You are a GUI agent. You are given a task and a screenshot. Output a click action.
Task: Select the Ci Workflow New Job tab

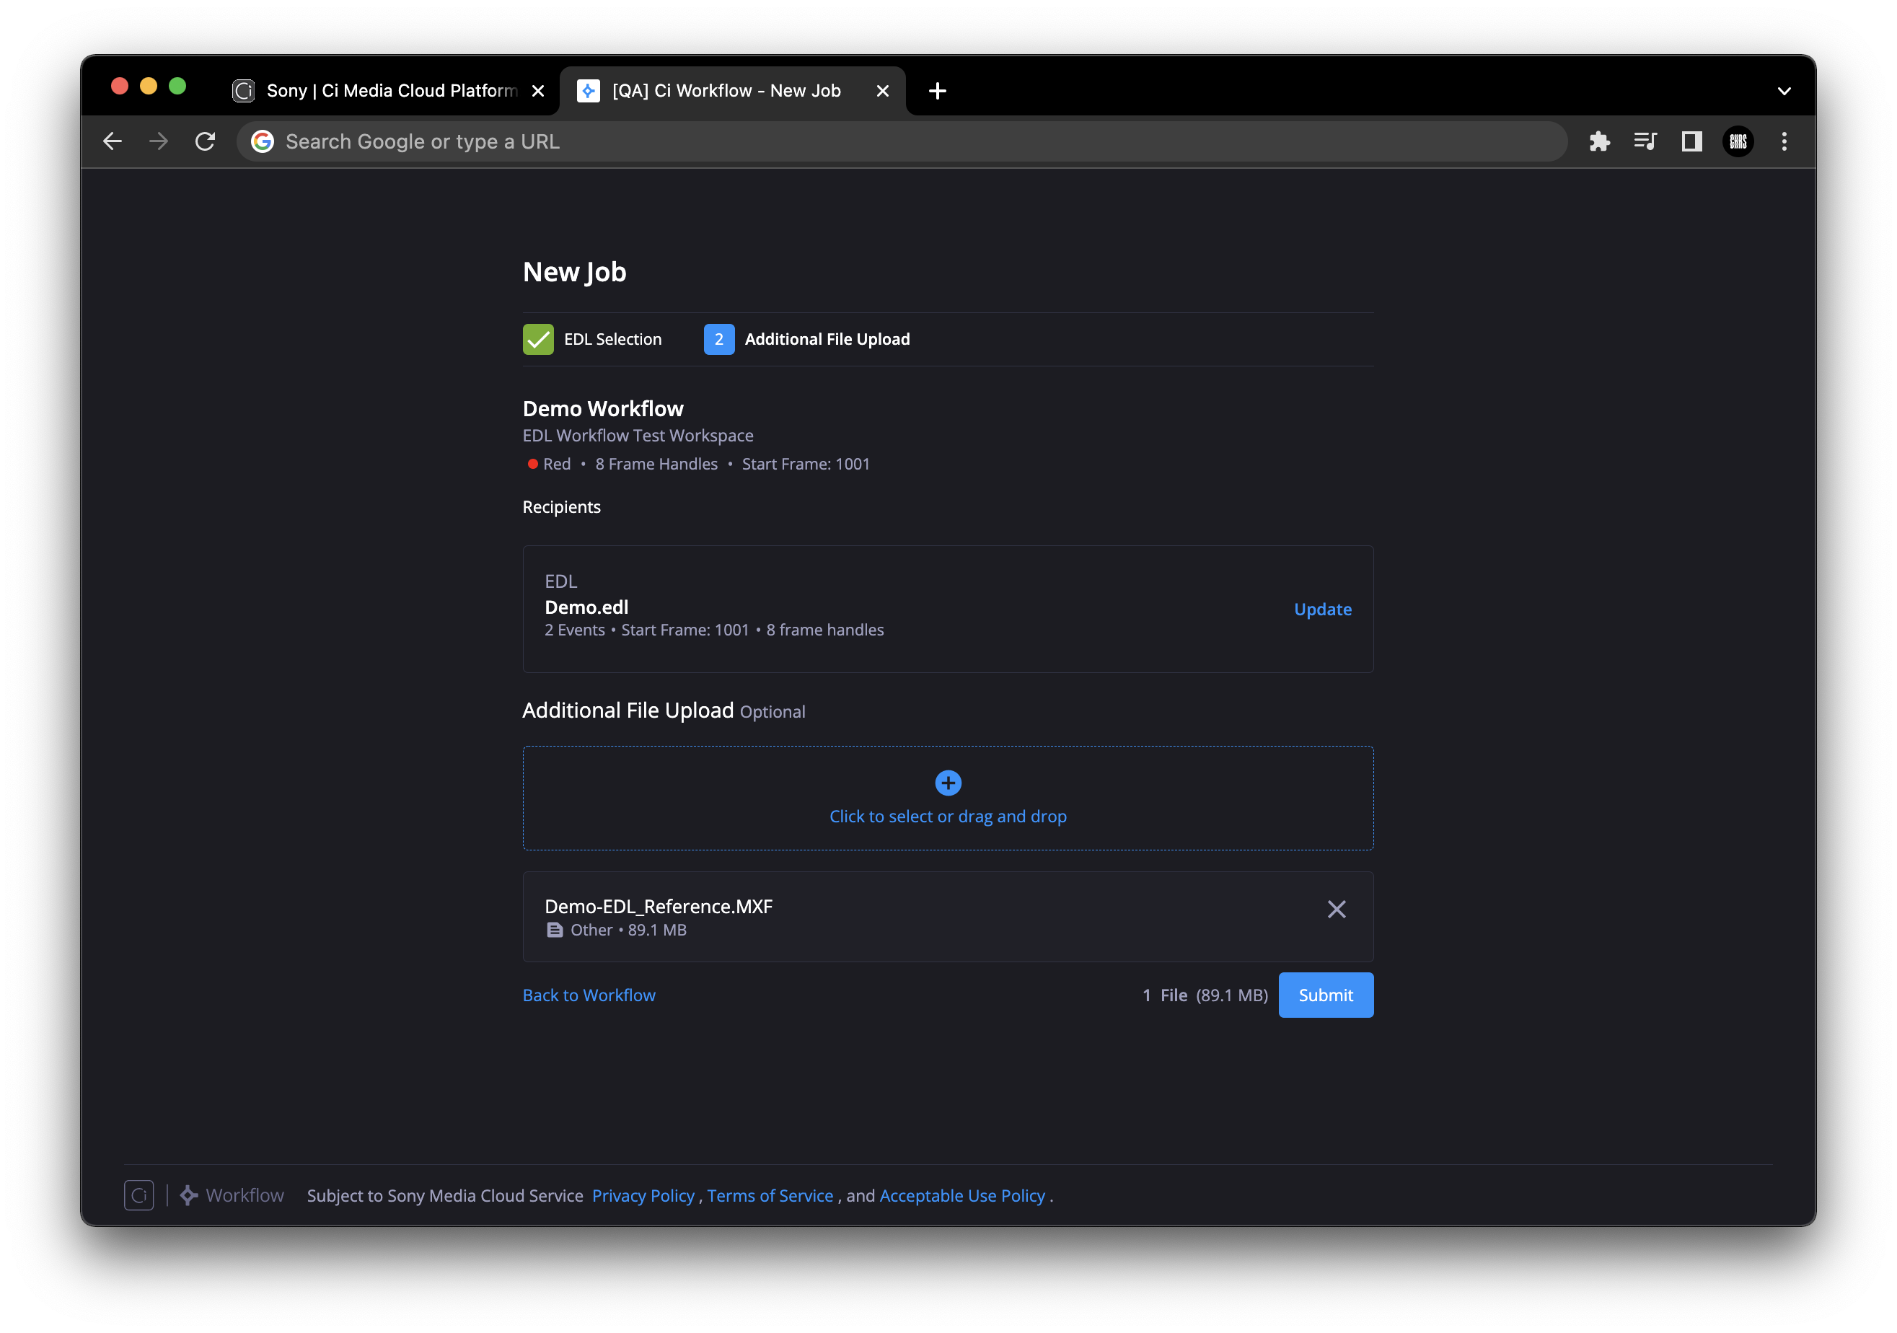732,91
